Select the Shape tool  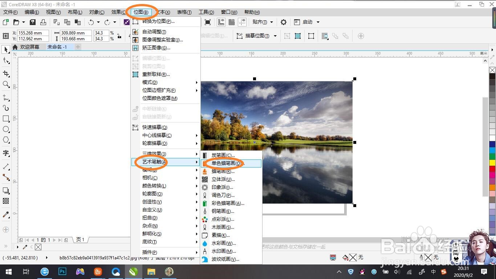click(x=6, y=60)
